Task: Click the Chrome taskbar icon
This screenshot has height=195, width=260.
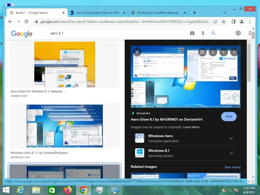Action: pyautogui.click(x=83, y=190)
